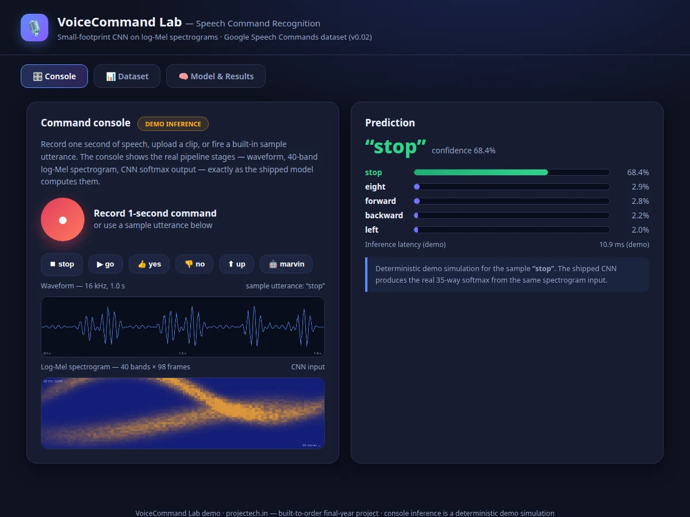Fire the "stop" sample utterance
690x517 pixels.
62,264
